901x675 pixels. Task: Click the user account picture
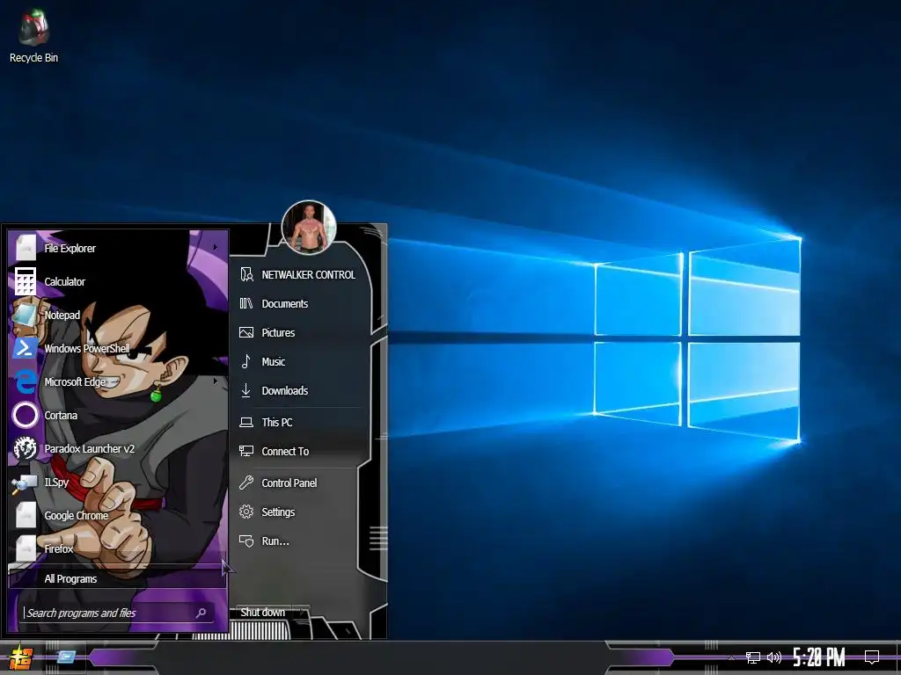(309, 228)
